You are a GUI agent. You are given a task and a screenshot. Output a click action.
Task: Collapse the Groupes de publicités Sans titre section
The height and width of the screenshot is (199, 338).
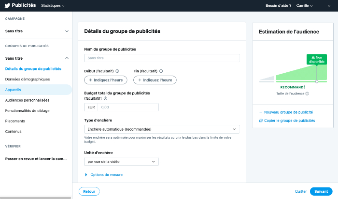(x=67, y=58)
